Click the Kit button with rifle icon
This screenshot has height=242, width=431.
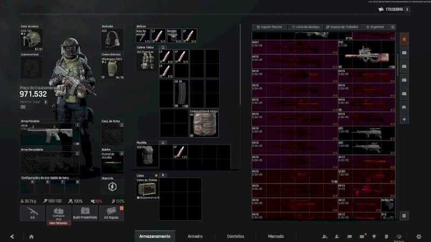tap(32, 213)
